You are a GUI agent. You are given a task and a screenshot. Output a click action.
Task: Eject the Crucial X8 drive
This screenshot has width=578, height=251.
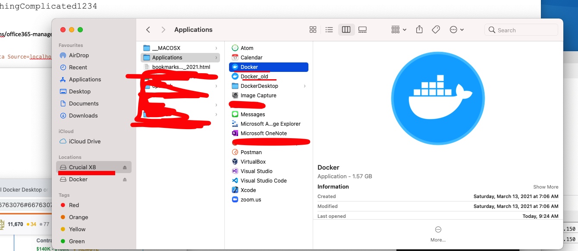click(x=125, y=167)
